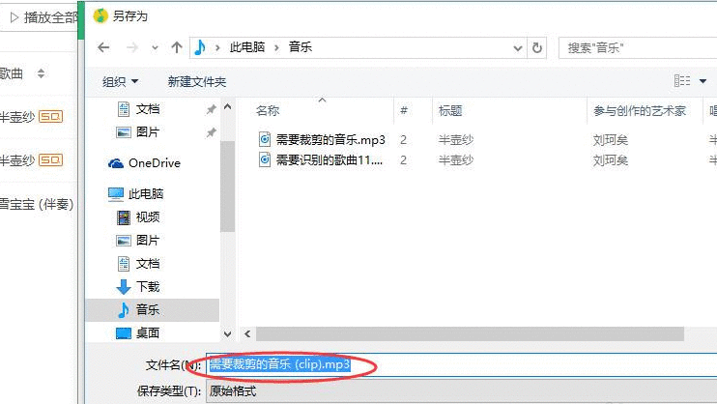This screenshot has height=404, width=717.
Task: Refresh the 音乐 folder view
Action: pyautogui.click(x=537, y=47)
